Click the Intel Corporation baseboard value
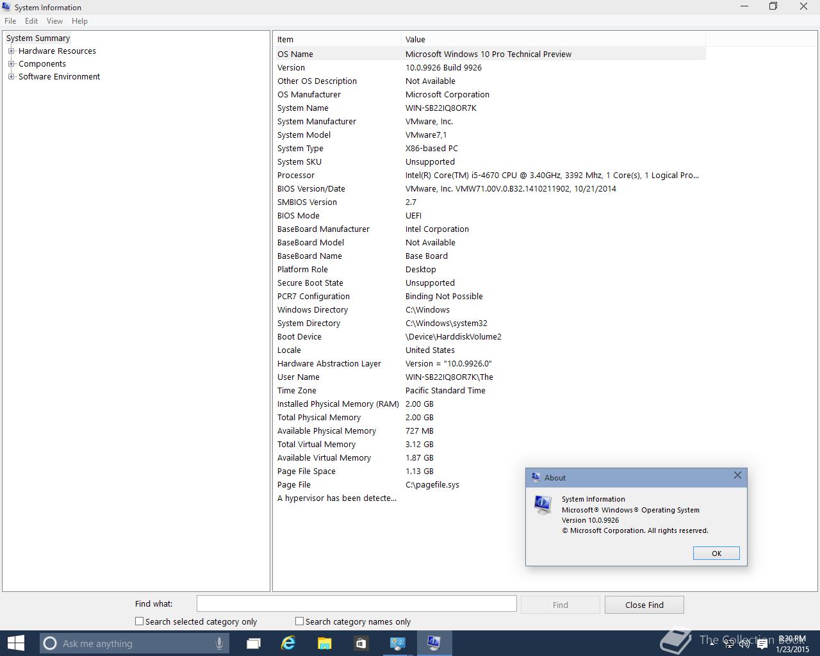This screenshot has height=656, width=820. click(437, 229)
